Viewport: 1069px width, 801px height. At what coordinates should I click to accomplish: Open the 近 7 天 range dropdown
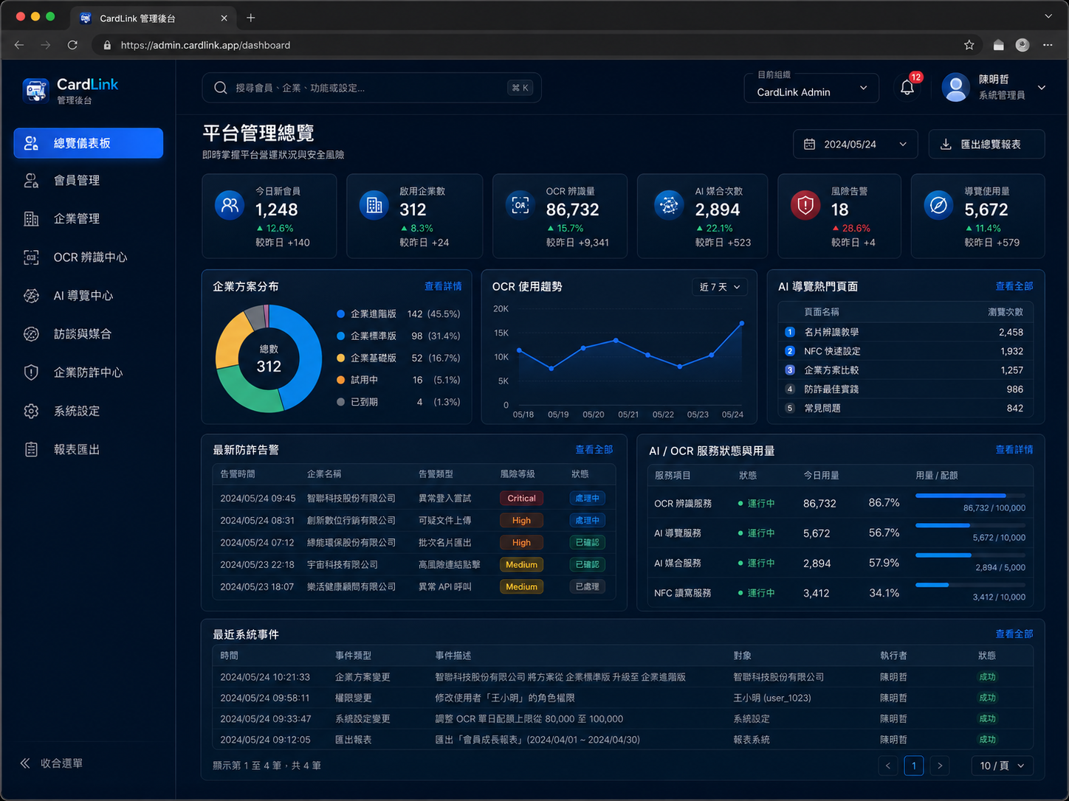tap(720, 287)
